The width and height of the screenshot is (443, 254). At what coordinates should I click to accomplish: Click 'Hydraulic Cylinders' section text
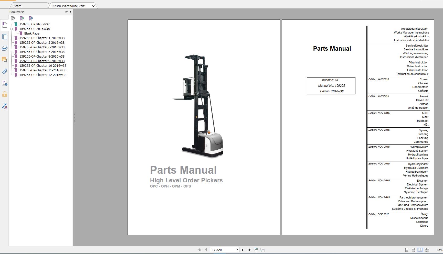(416, 168)
